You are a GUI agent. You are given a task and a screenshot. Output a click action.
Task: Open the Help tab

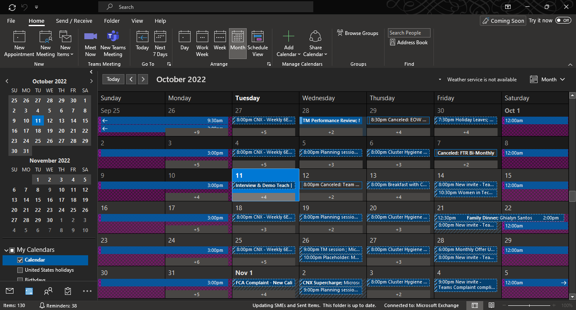tap(160, 21)
